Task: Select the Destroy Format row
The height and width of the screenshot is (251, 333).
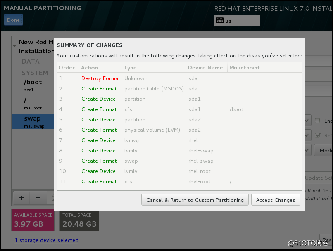Action: [x=179, y=78]
